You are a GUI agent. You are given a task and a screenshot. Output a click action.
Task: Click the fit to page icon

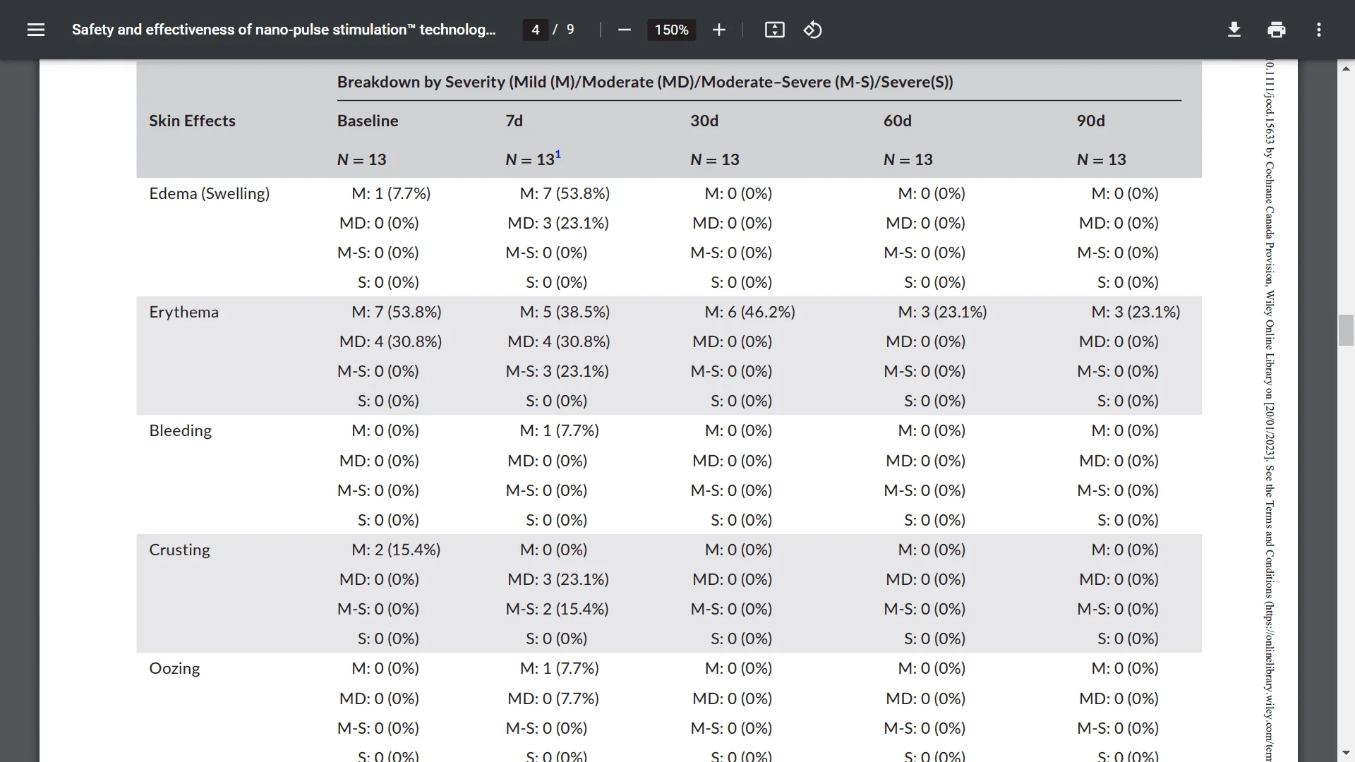(x=774, y=30)
